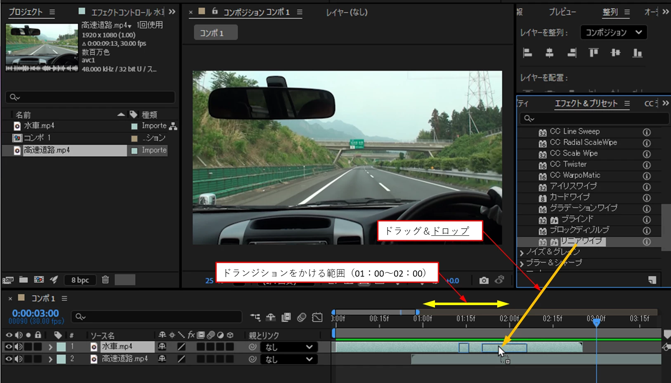Toggle shy layers hide switch in timeline

pos(271,317)
